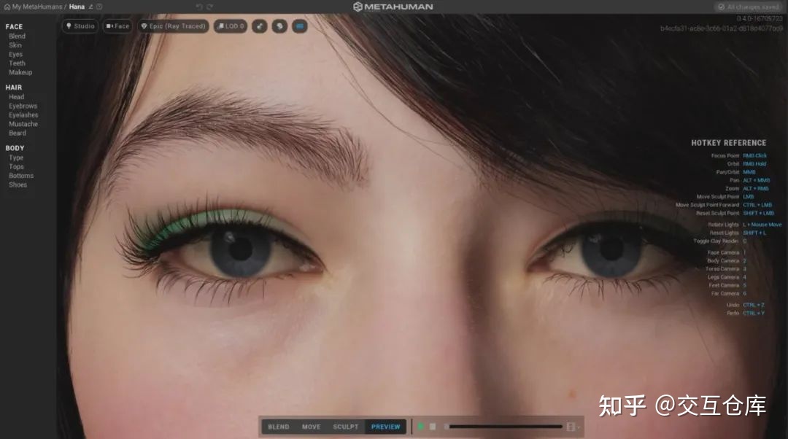Open the Face camera selector dropdown
Viewport: 788px width, 439px height.
pos(117,26)
